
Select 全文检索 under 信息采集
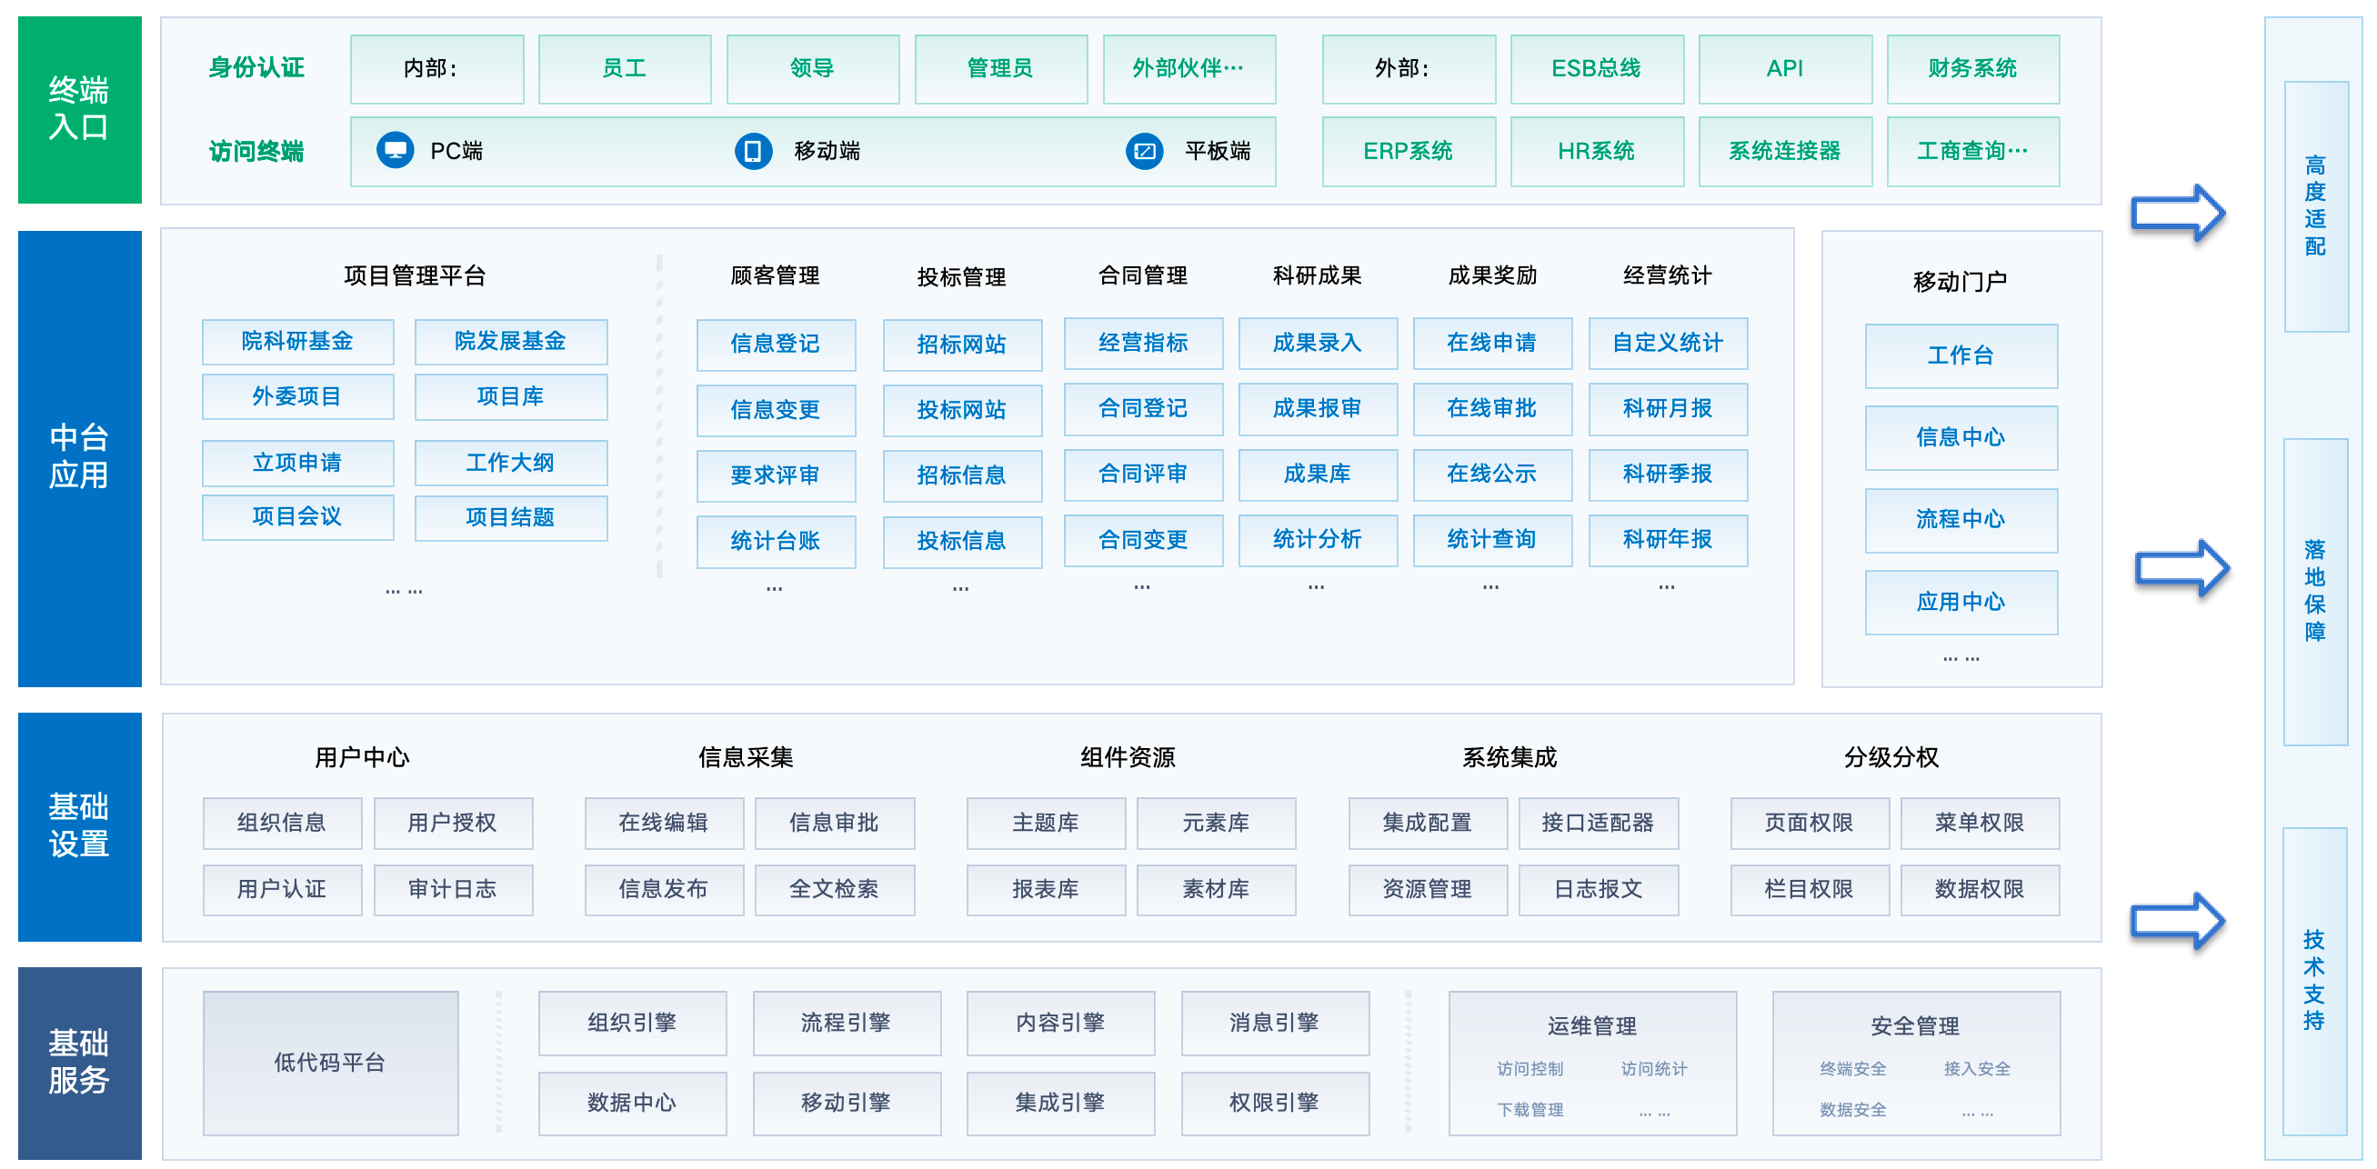pos(835,889)
